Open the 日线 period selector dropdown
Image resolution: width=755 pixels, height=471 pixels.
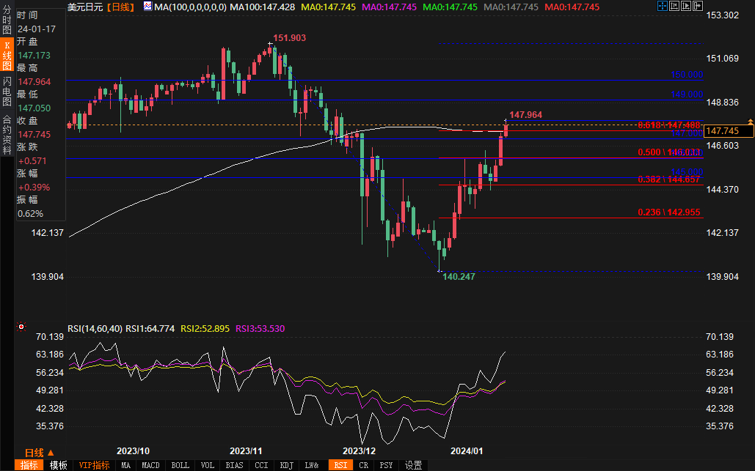pyautogui.click(x=40, y=452)
